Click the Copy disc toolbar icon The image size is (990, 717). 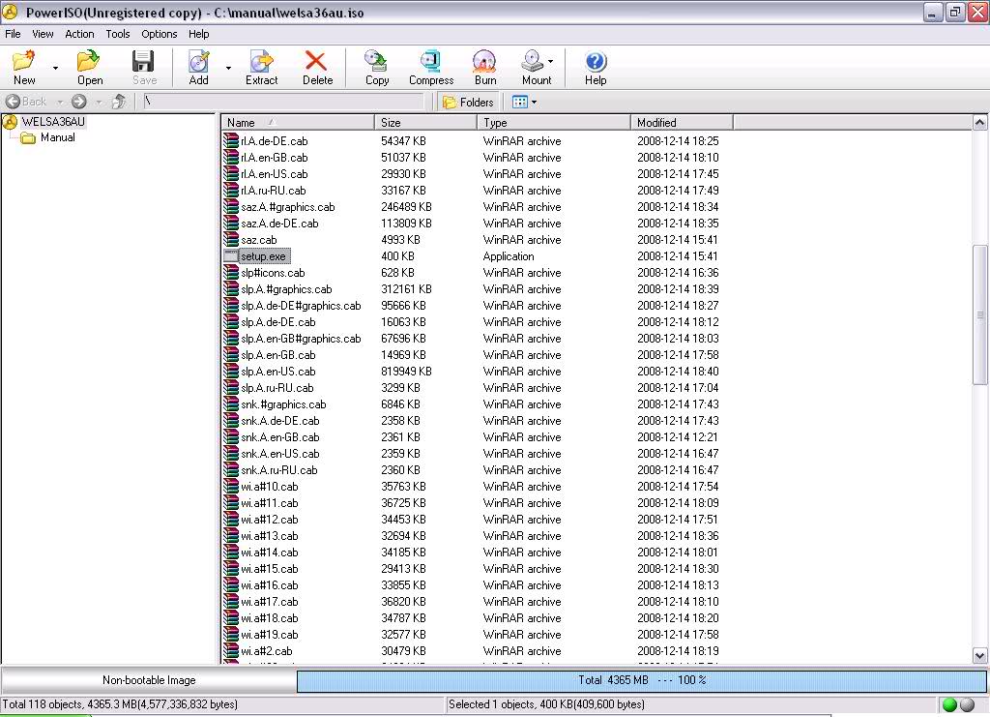pos(377,61)
